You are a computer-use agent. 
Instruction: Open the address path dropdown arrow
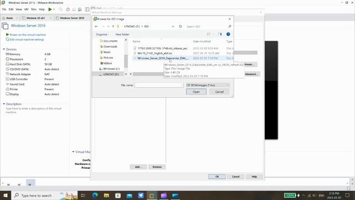173,27
